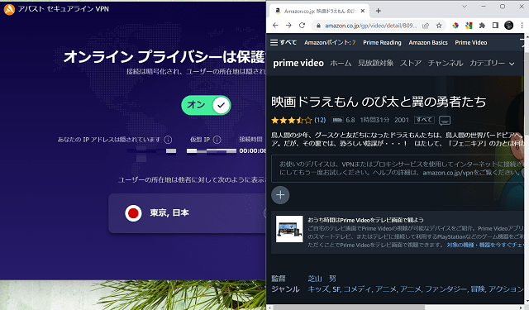This screenshot has height=310, width=529.
Task: Open Prime Reading in Amazon nav
Action: (382, 42)
